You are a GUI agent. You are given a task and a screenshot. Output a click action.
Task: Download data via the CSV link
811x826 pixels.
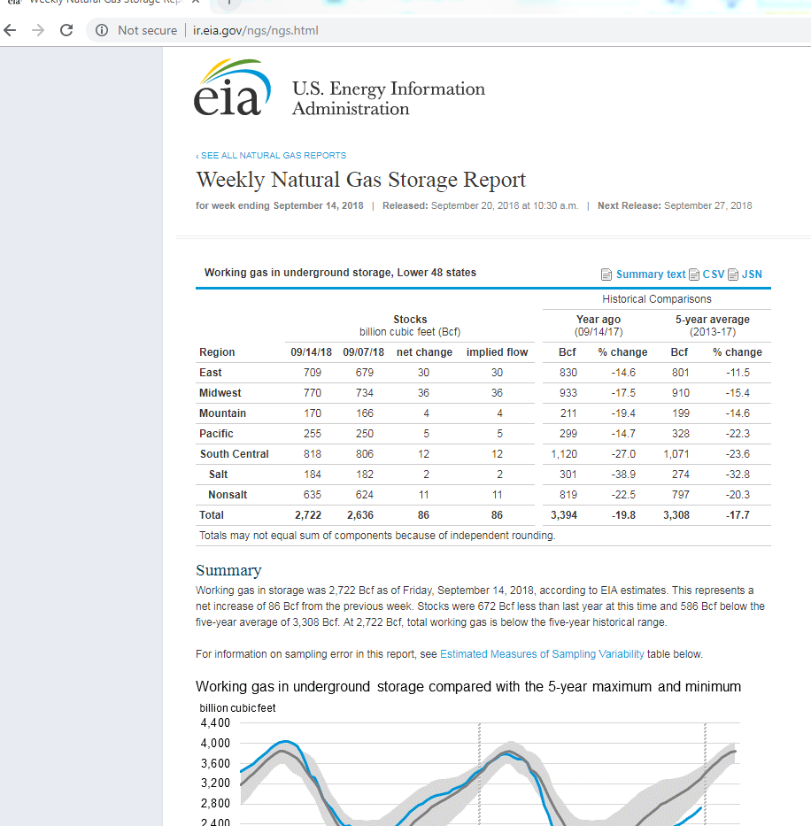coord(714,274)
